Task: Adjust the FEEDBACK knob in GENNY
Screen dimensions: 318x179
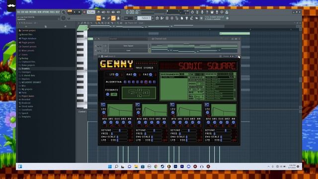Action: coord(108,94)
